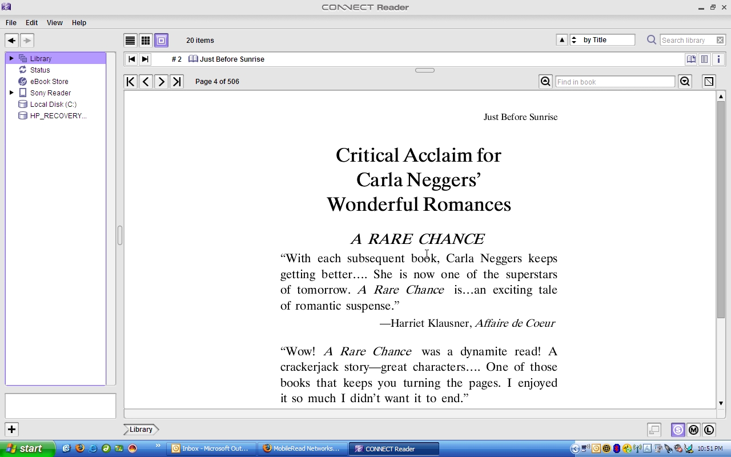Click the sidebar splitter handle
The image size is (731, 457).
click(119, 235)
